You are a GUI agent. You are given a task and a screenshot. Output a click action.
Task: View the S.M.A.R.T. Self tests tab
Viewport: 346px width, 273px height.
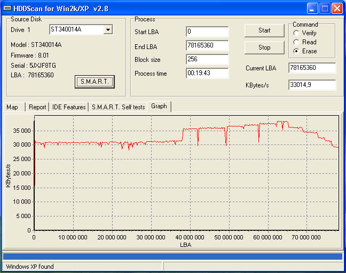point(118,107)
